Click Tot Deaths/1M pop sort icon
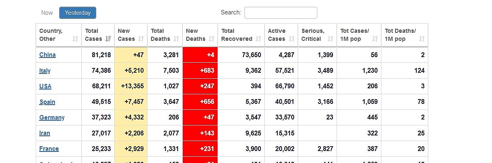 click(x=422, y=39)
